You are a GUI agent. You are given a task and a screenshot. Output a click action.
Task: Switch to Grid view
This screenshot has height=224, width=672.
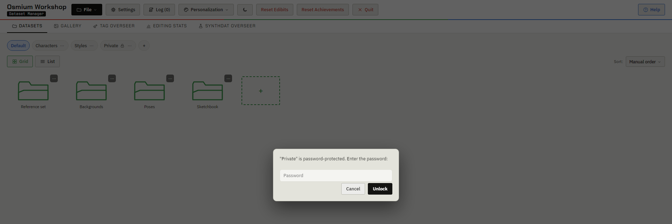pyautogui.click(x=20, y=61)
